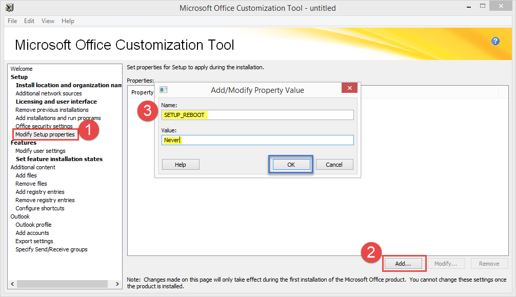Open Remove previous installations

coord(52,110)
